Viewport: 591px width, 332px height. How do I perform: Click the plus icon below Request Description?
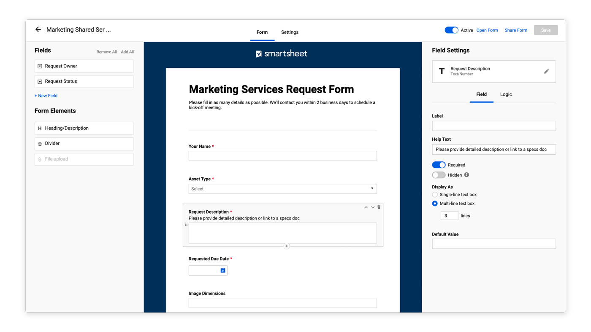click(x=287, y=246)
